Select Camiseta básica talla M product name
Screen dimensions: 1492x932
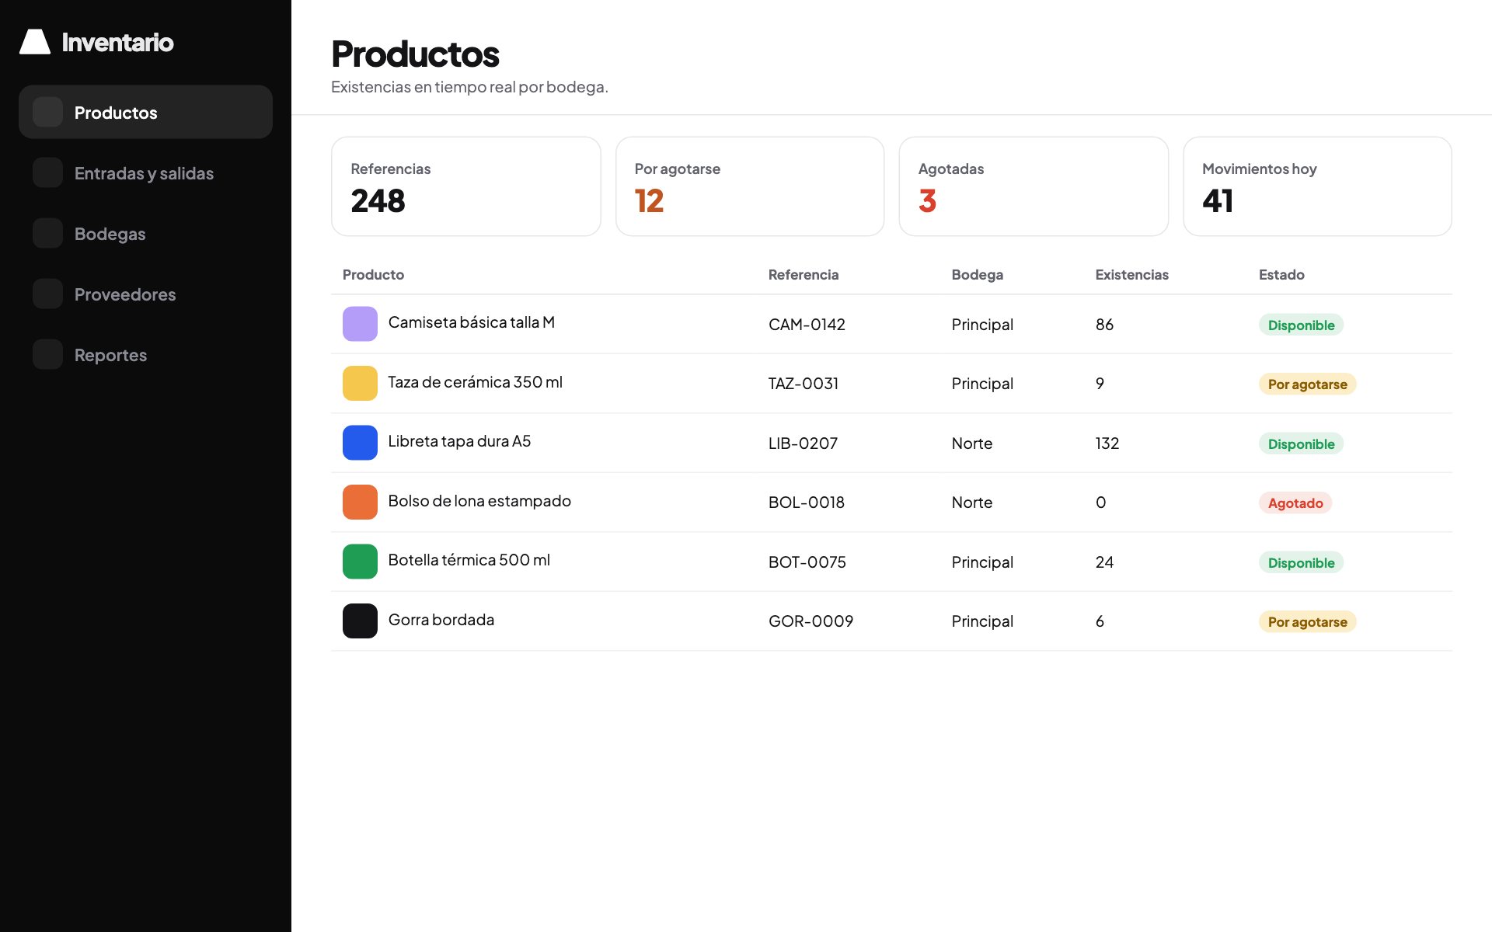pyautogui.click(x=472, y=322)
